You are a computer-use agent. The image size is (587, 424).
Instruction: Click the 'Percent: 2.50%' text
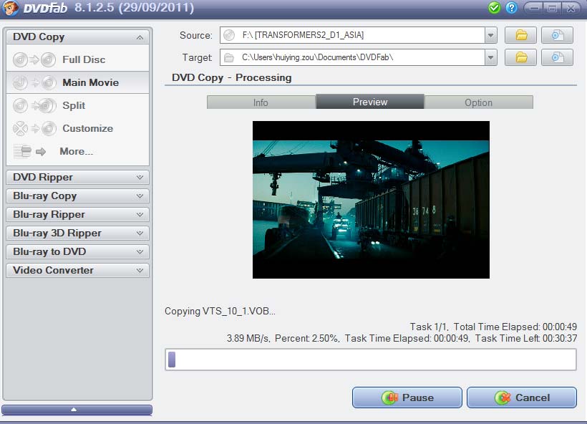click(306, 339)
